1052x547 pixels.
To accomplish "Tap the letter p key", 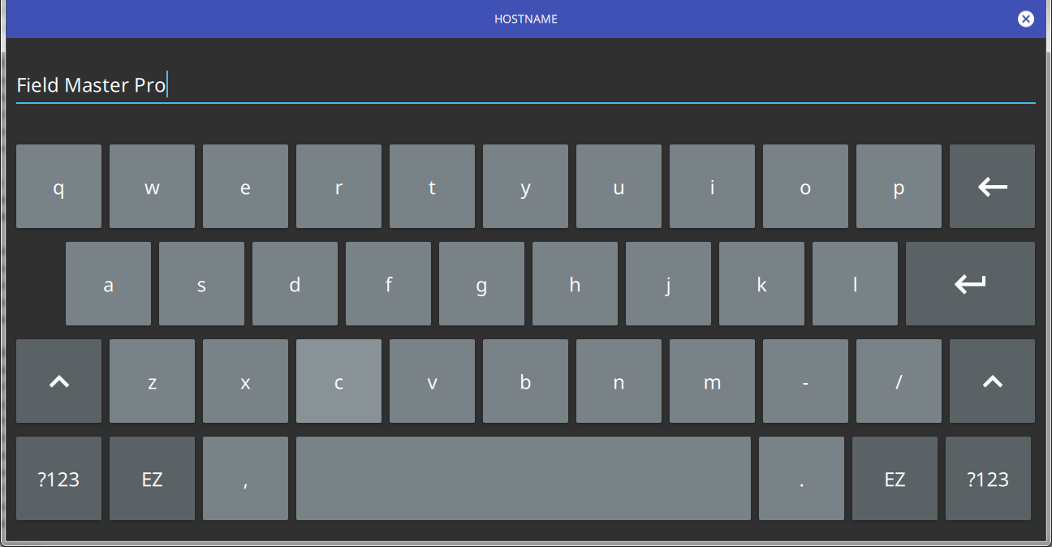I will coord(899,187).
